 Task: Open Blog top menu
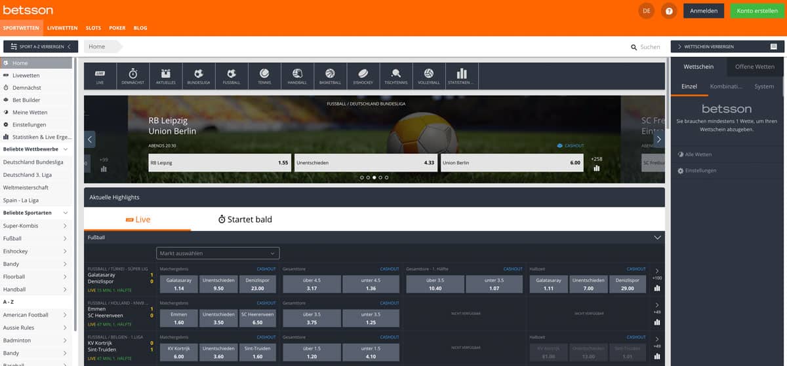click(140, 28)
